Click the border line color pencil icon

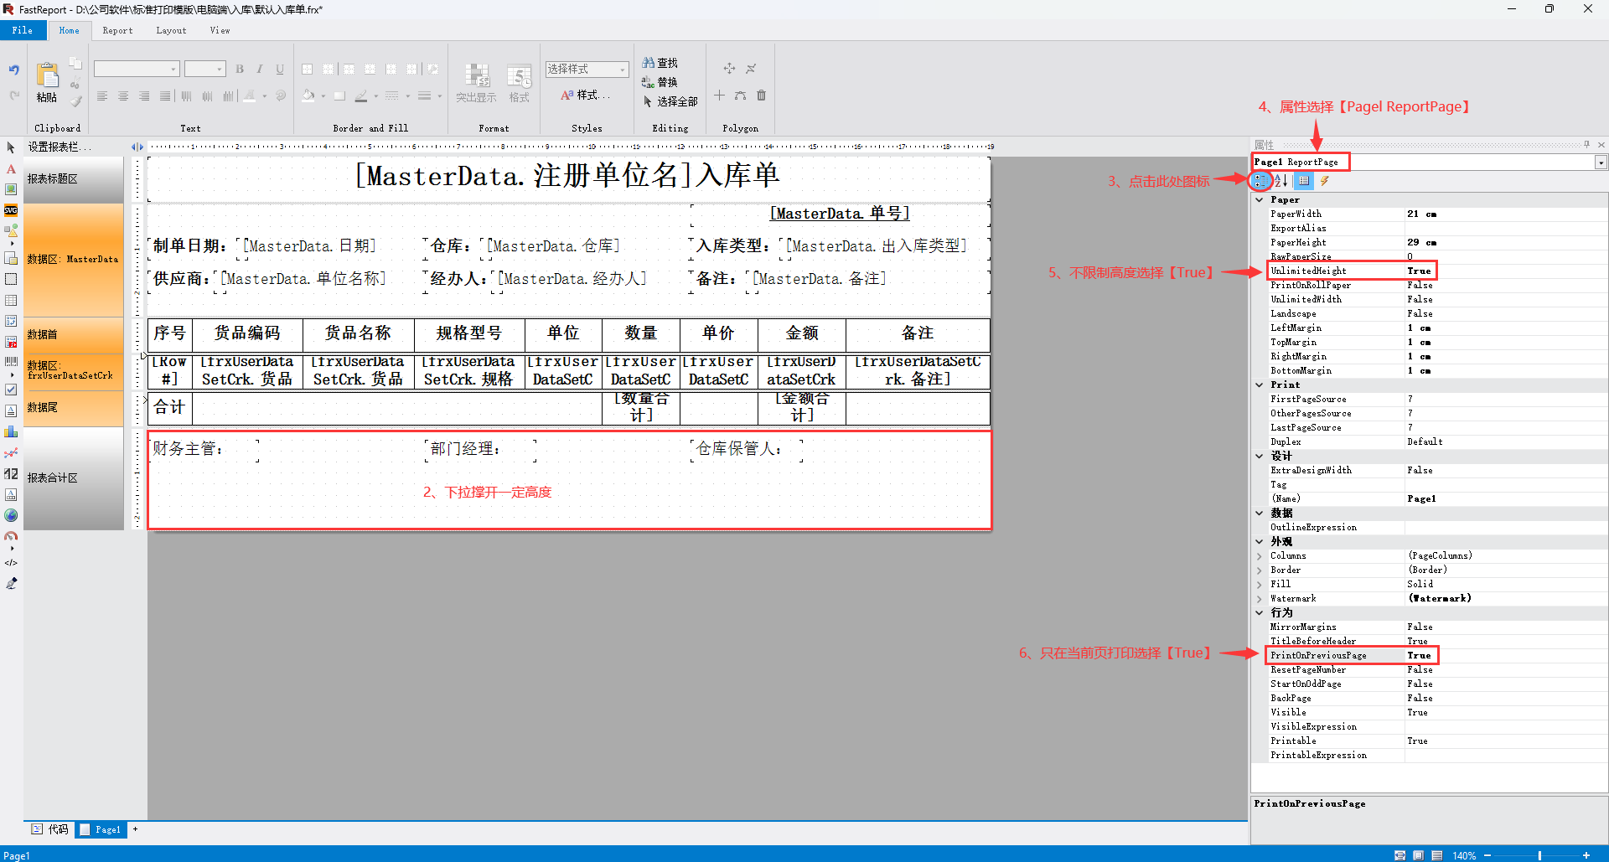[361, 96]
